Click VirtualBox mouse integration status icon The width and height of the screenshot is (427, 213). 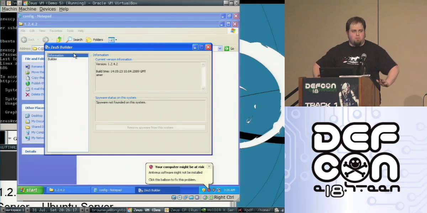[x=205, y=197]
